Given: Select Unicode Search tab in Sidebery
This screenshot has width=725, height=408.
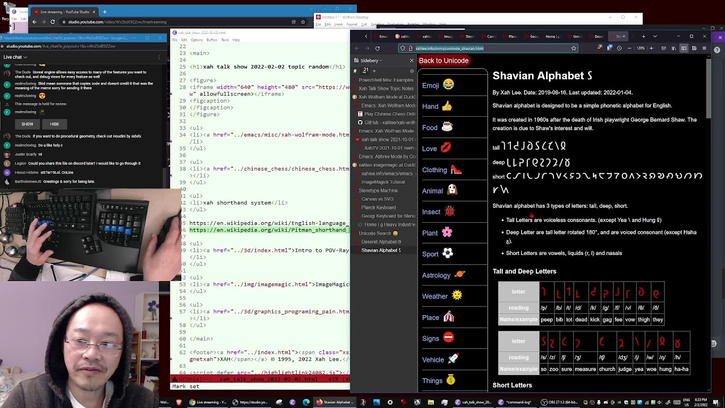Looking at the screenshot, I should point(385,233).
